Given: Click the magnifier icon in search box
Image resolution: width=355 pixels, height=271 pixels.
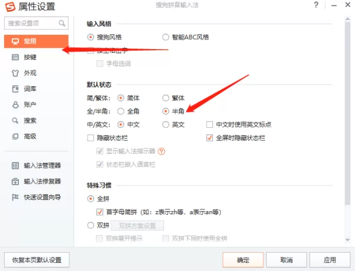Looking at the screenshot, I should click(62, 23).
